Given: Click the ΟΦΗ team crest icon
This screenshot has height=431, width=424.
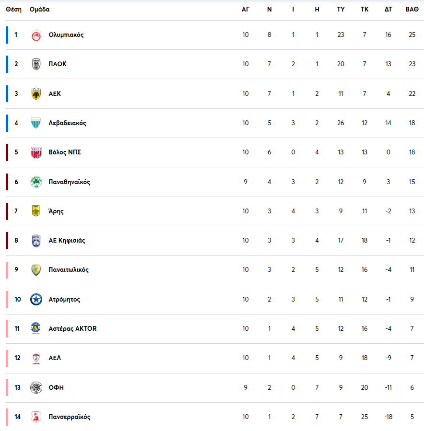Looking at the screenshot, I should click(x=36, y=387).
